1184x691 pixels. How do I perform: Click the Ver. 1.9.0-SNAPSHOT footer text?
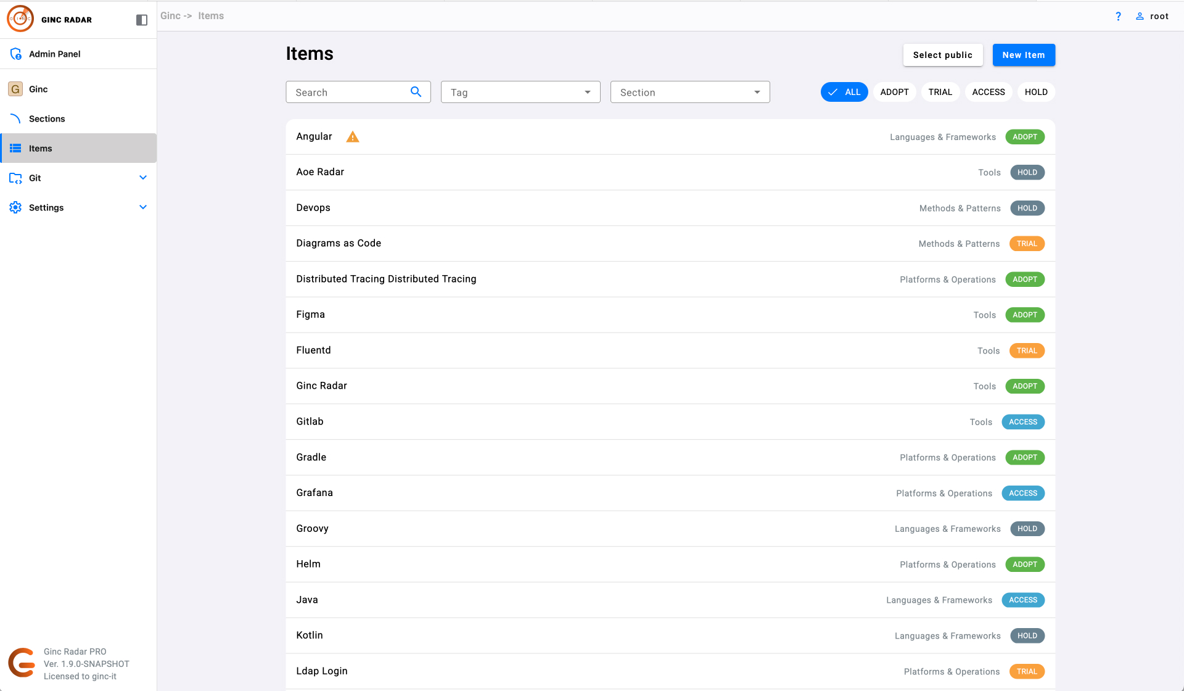click(x=86, y=664)
